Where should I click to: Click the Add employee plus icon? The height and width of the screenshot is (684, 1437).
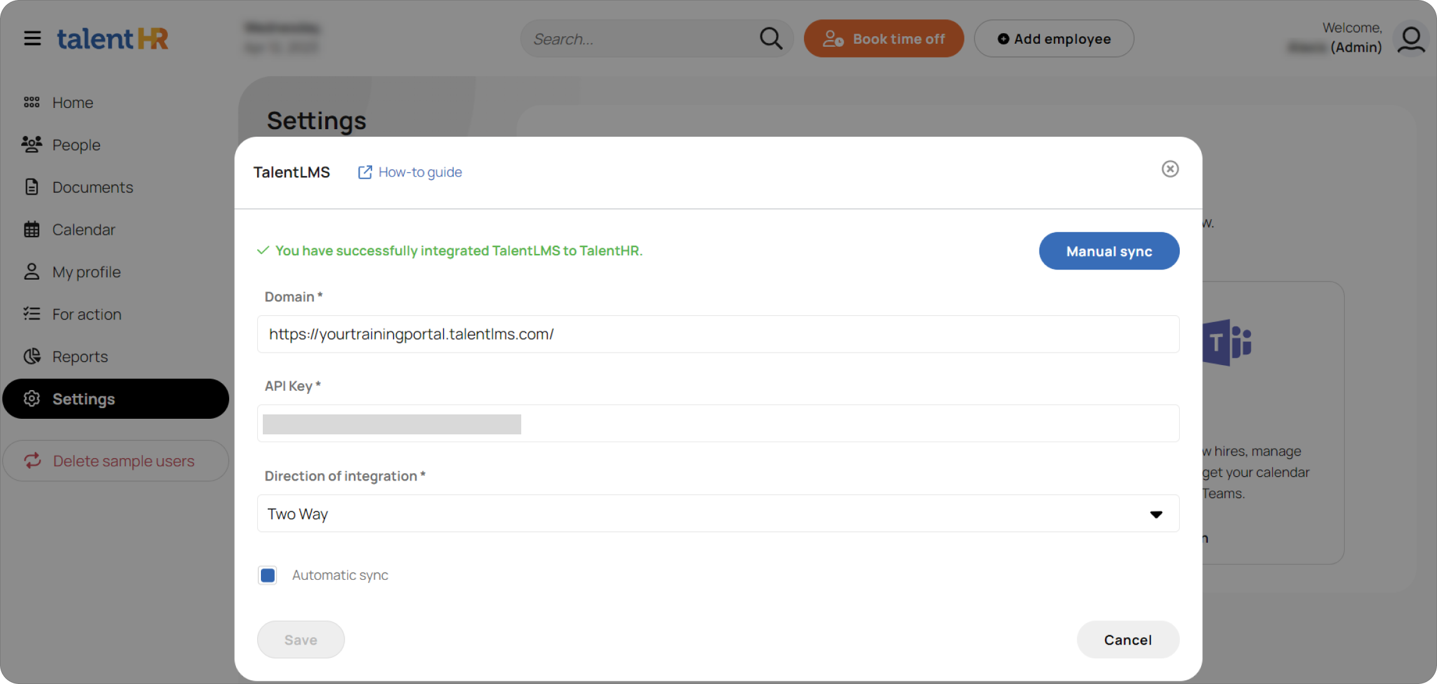[1003, 38]
